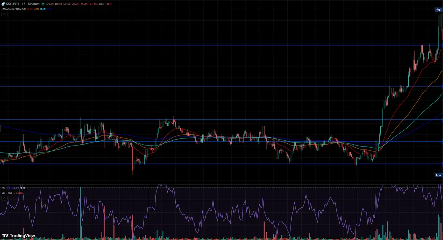Click the red EMA 0.05 value
Image resolution: width=443 pixels, height=240 pixels.
click(x=30, y=9)
